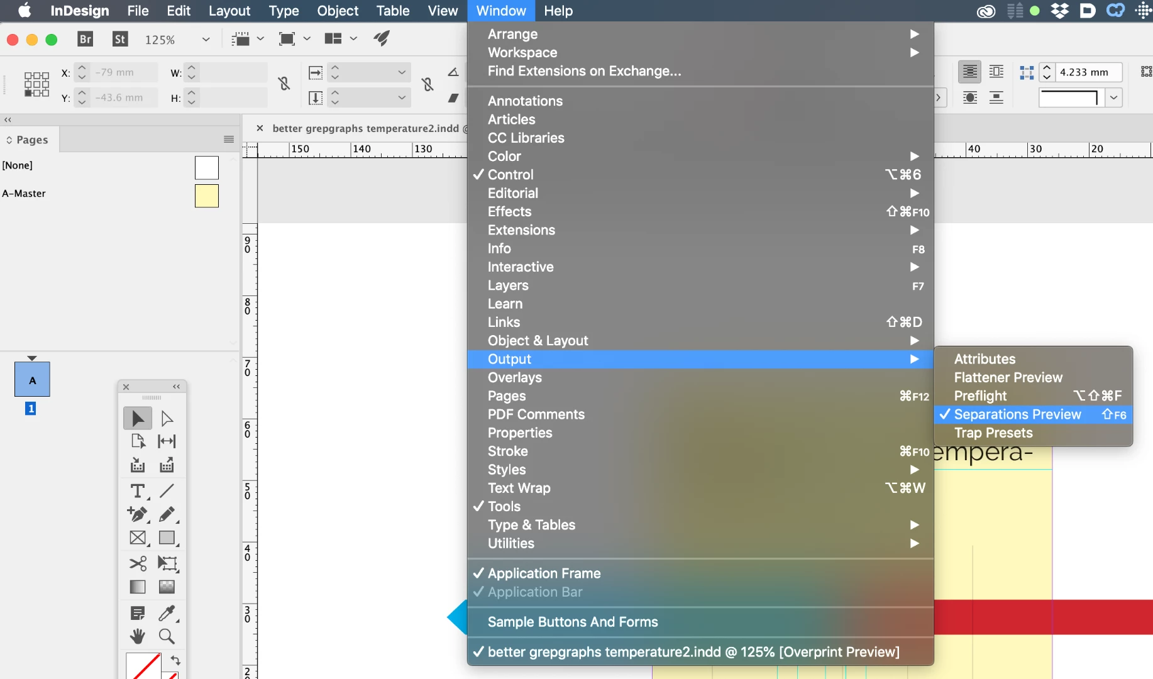This screenshot has width=1153, height=679.
Task: Choose Trap Presets from Output submenu
Action: (x=1034, y=433)
